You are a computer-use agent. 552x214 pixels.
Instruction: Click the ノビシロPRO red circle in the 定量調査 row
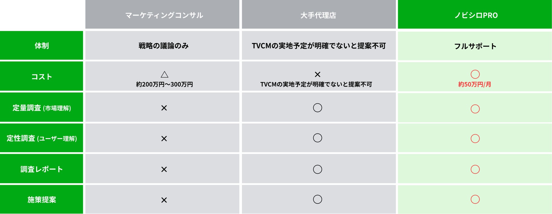tap(475, 109)
